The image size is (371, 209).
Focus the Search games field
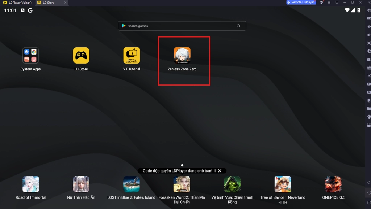click(x=182, y=26)
